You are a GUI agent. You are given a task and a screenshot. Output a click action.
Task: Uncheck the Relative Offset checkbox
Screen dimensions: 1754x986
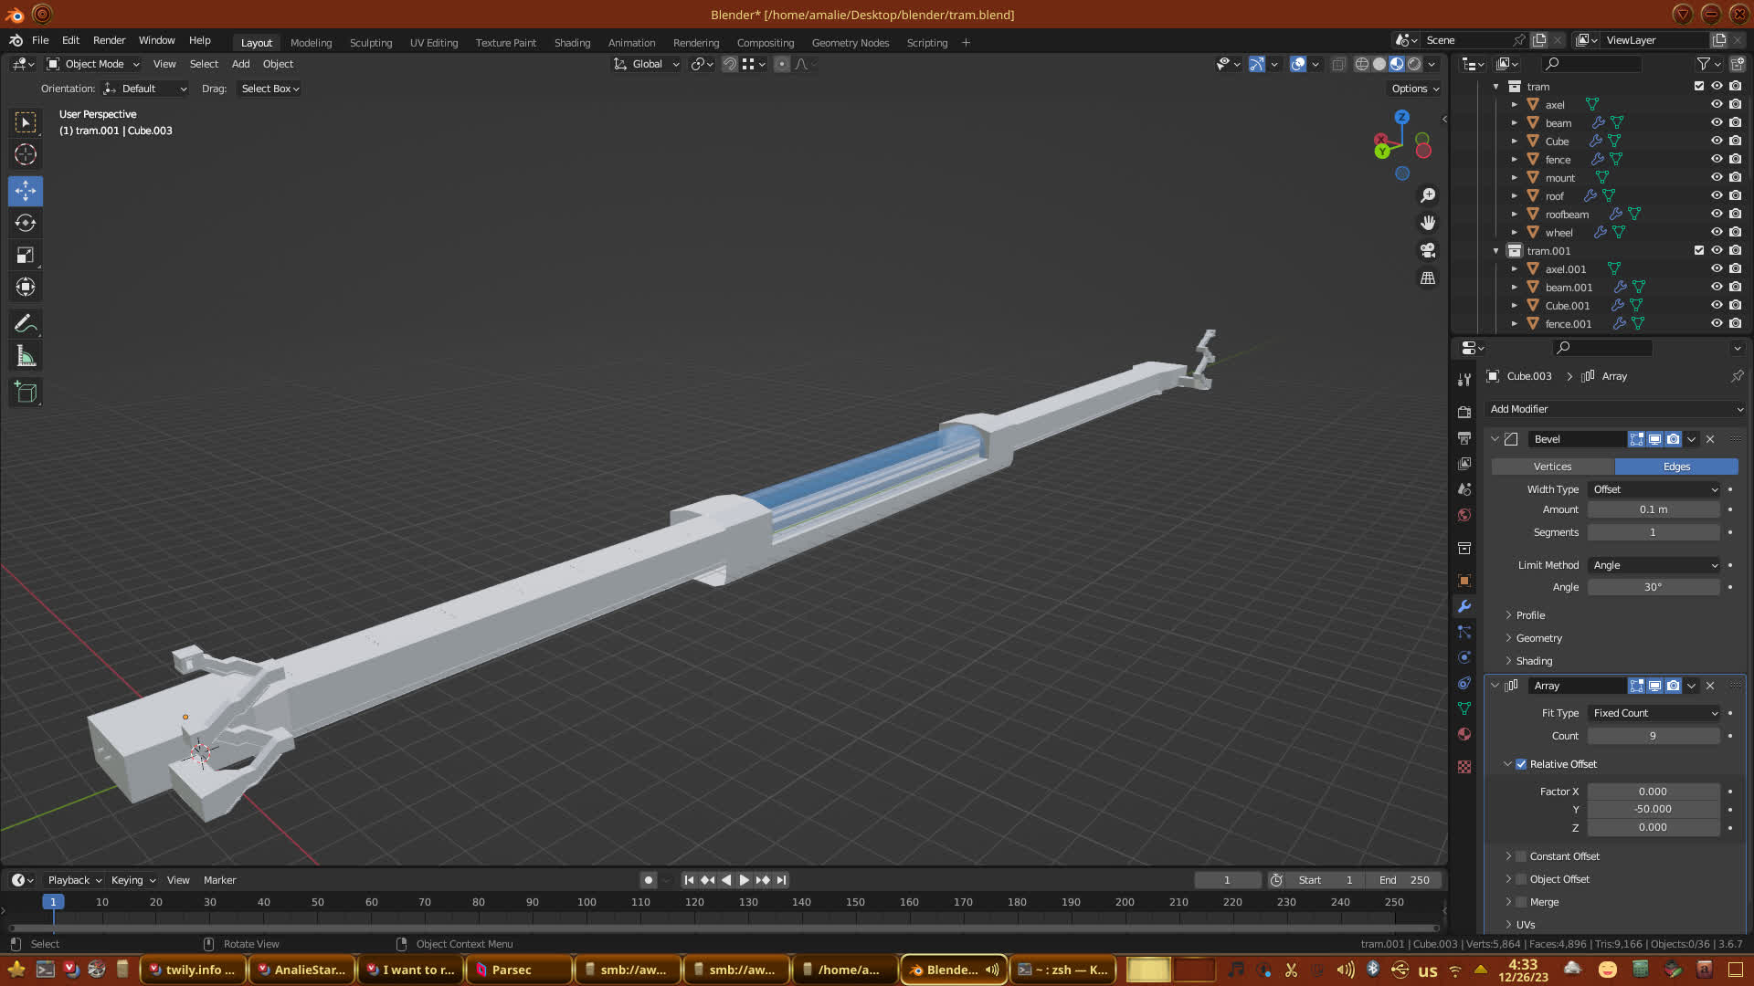click(x=1521, y=764)
